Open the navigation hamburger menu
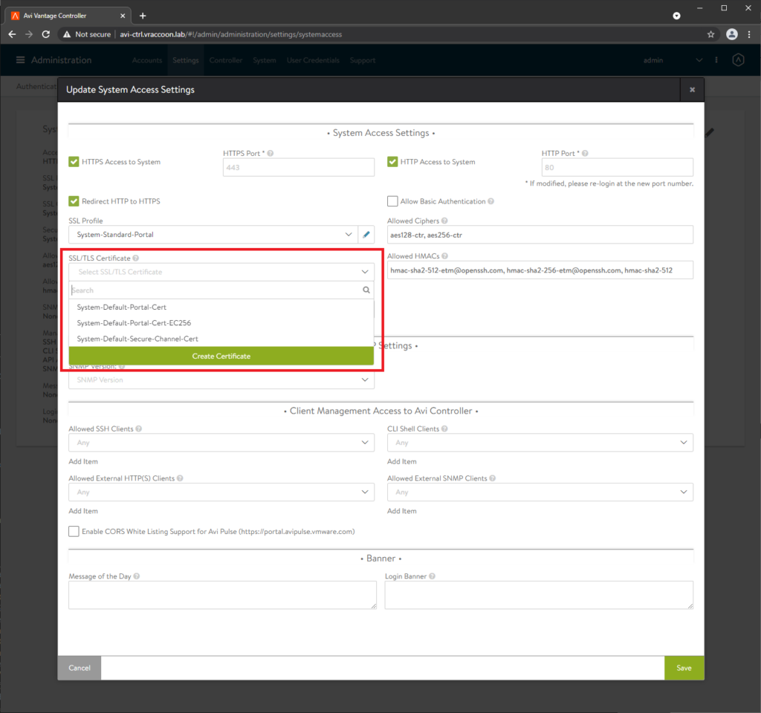The width and height of the screenshot is (761, 713). click(20, 60)
